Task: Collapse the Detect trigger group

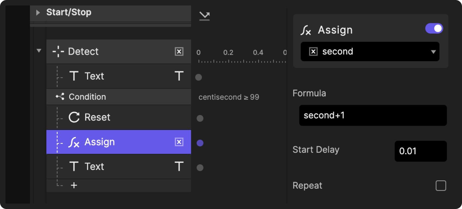Action: (39, 51)
